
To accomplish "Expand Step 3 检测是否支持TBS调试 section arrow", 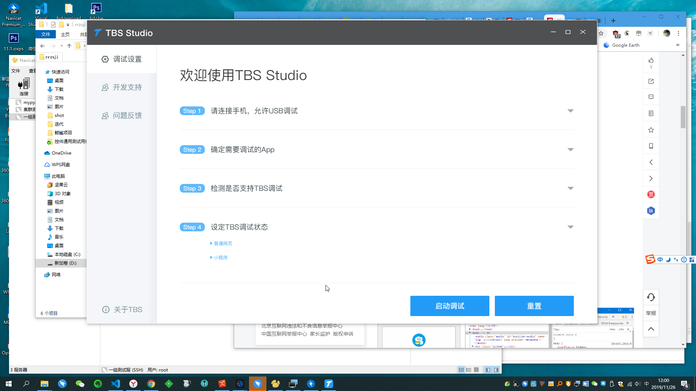I will pos(571,188).
